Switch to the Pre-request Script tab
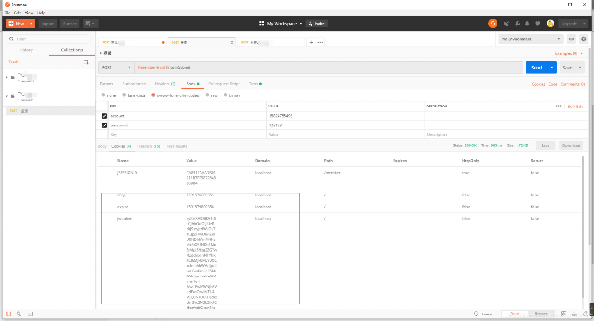The height and width of the screenshot is (321, 594). pyautogui.click(x=224, y=84)
